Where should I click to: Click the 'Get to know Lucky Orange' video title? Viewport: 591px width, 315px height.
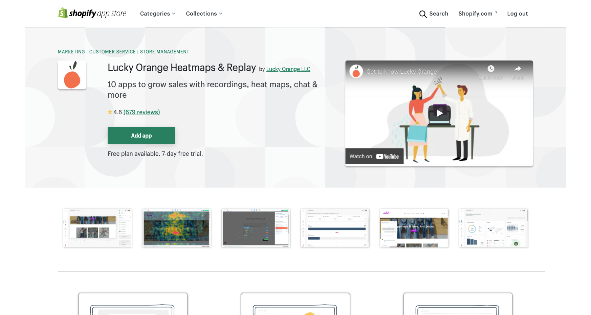pyautogui.click(x=401, y=72)
